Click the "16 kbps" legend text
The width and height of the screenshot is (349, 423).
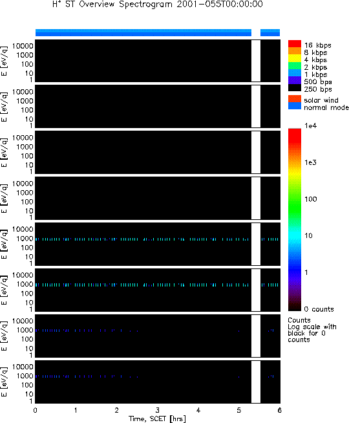(x=318, y=45)
